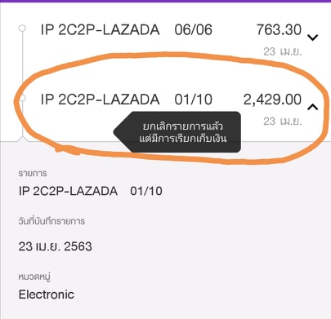Click detail value IP 2C2P-LAZADA 01/10
Viewport: 331px width, 319px height.
(91, 191)
